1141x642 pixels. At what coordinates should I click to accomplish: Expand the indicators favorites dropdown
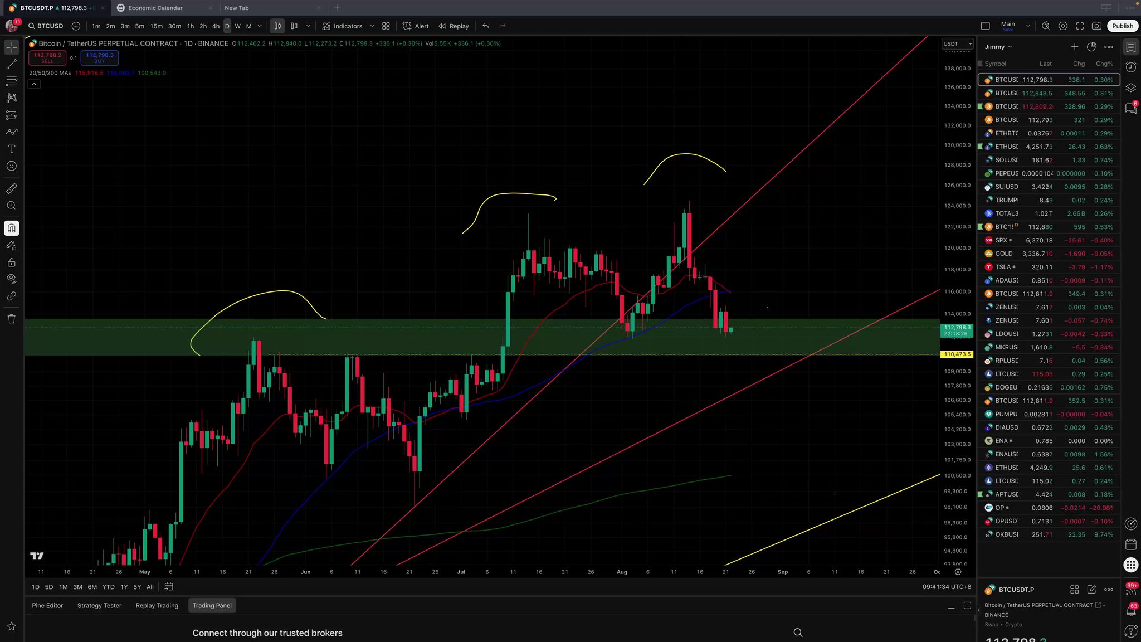tap(372, 26)
